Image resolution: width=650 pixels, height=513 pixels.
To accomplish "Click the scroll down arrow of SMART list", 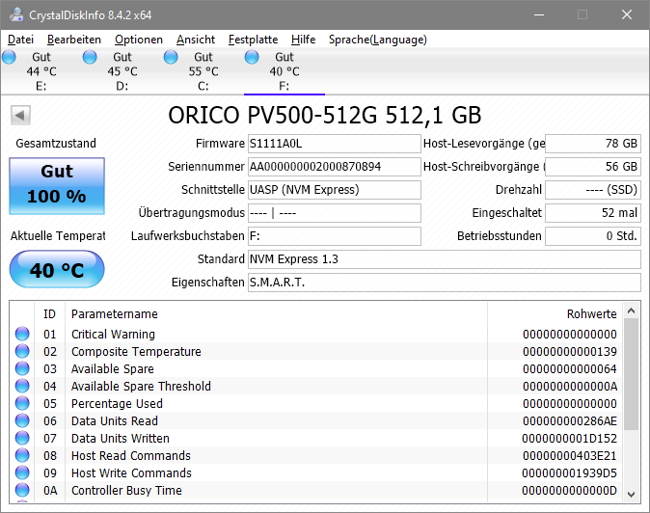I will [631, 494].
